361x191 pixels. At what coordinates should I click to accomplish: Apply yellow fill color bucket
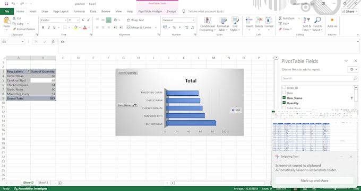click(x=75, y=28)
